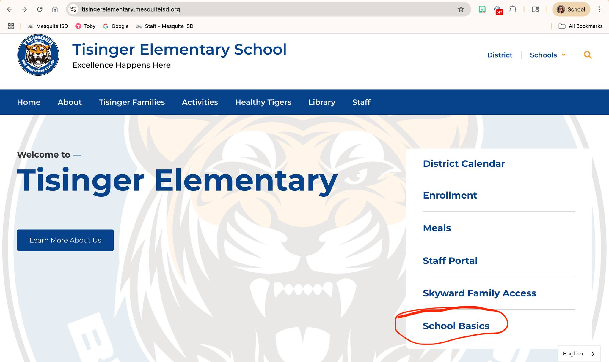
Task: Open the Skyward Family Access link
Action: (479, 293)
